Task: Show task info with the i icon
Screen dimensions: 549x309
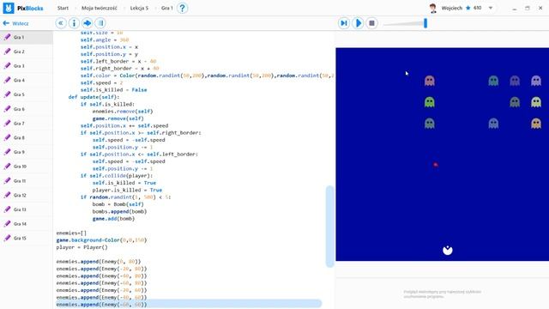Action: coord(74,23)
